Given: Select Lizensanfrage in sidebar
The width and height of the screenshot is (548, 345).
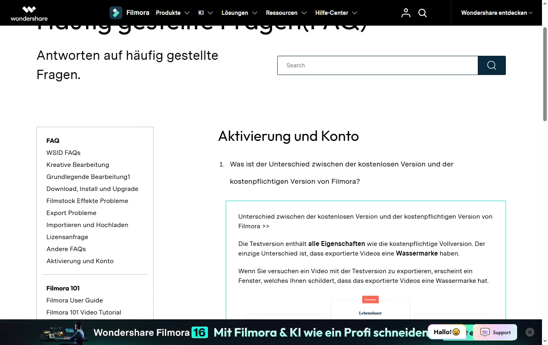Looking at the screenshot, I should (x=67, y=237).
